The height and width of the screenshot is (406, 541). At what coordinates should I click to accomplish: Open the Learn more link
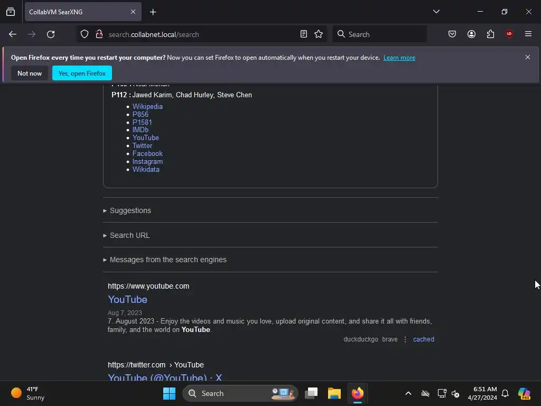tap(399, 58)
